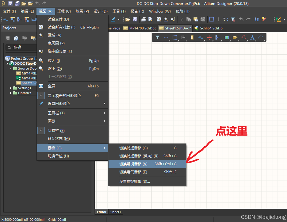Open the 编辑 (E) menu
The height and width of the screenshot is (222, 287).
coord(27,11)
